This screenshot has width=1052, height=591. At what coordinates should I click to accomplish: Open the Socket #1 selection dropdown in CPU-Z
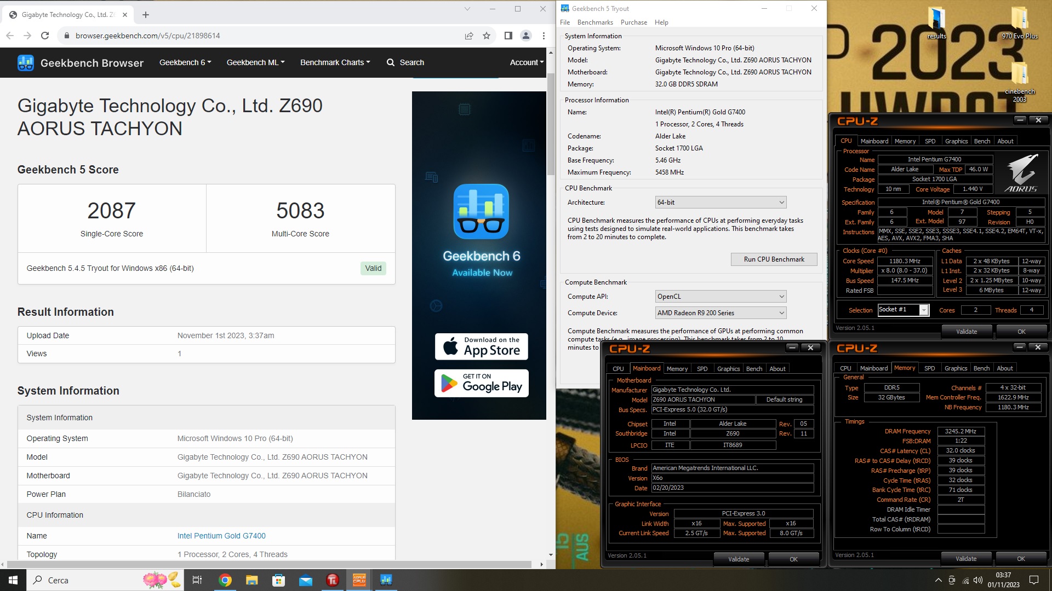pyautogui.click(x=924, y=310)
